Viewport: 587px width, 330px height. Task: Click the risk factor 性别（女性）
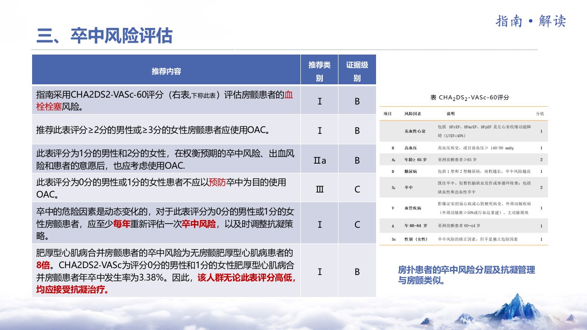point(417,239)
